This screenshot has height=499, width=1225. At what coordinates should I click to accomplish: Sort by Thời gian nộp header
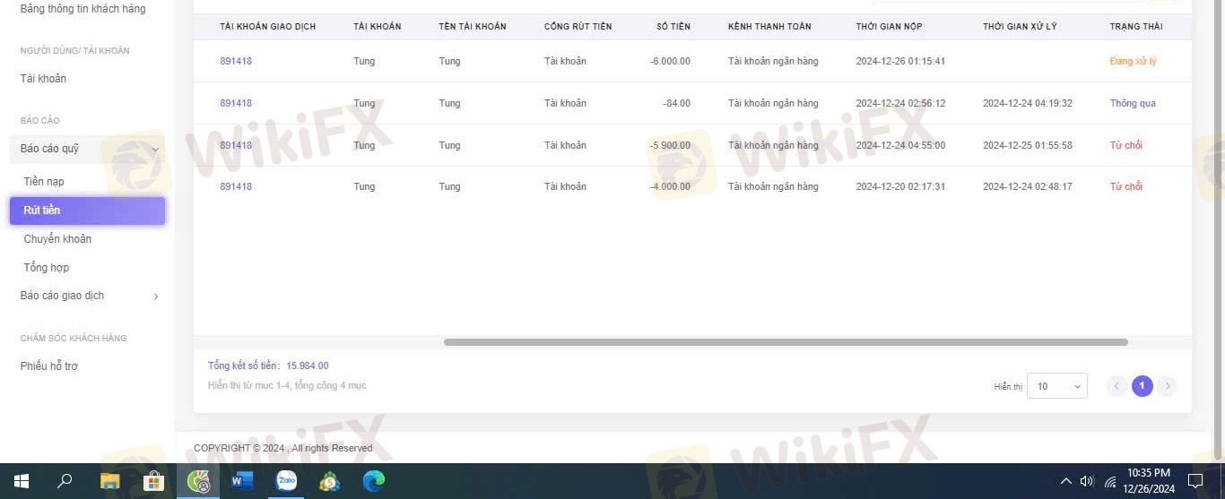point(889,27)
